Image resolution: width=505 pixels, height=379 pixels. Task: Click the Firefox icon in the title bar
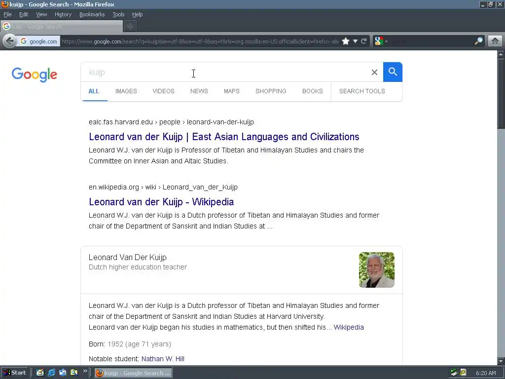pos(4,4)
